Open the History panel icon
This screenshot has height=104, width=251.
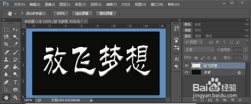pos(177,29)
